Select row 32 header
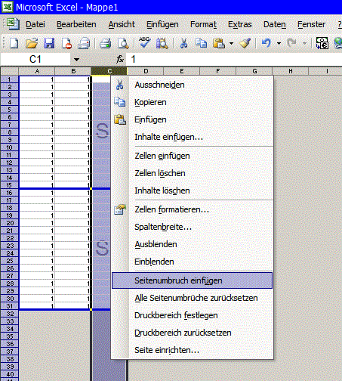342x381 pixels. coord(9,314)
